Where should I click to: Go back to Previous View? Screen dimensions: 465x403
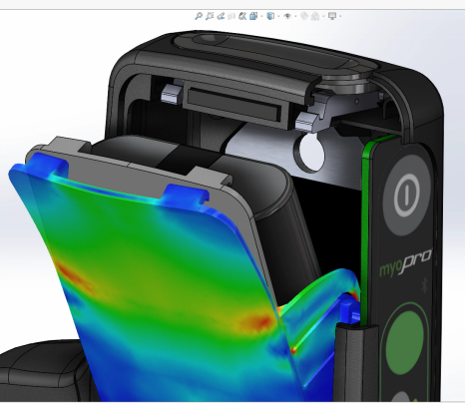tap(221, 16)
